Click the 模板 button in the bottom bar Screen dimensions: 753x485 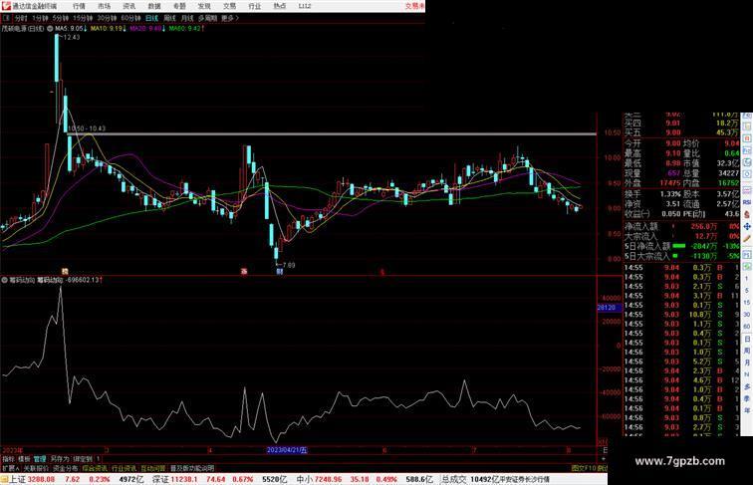click(x=24, y=459)
